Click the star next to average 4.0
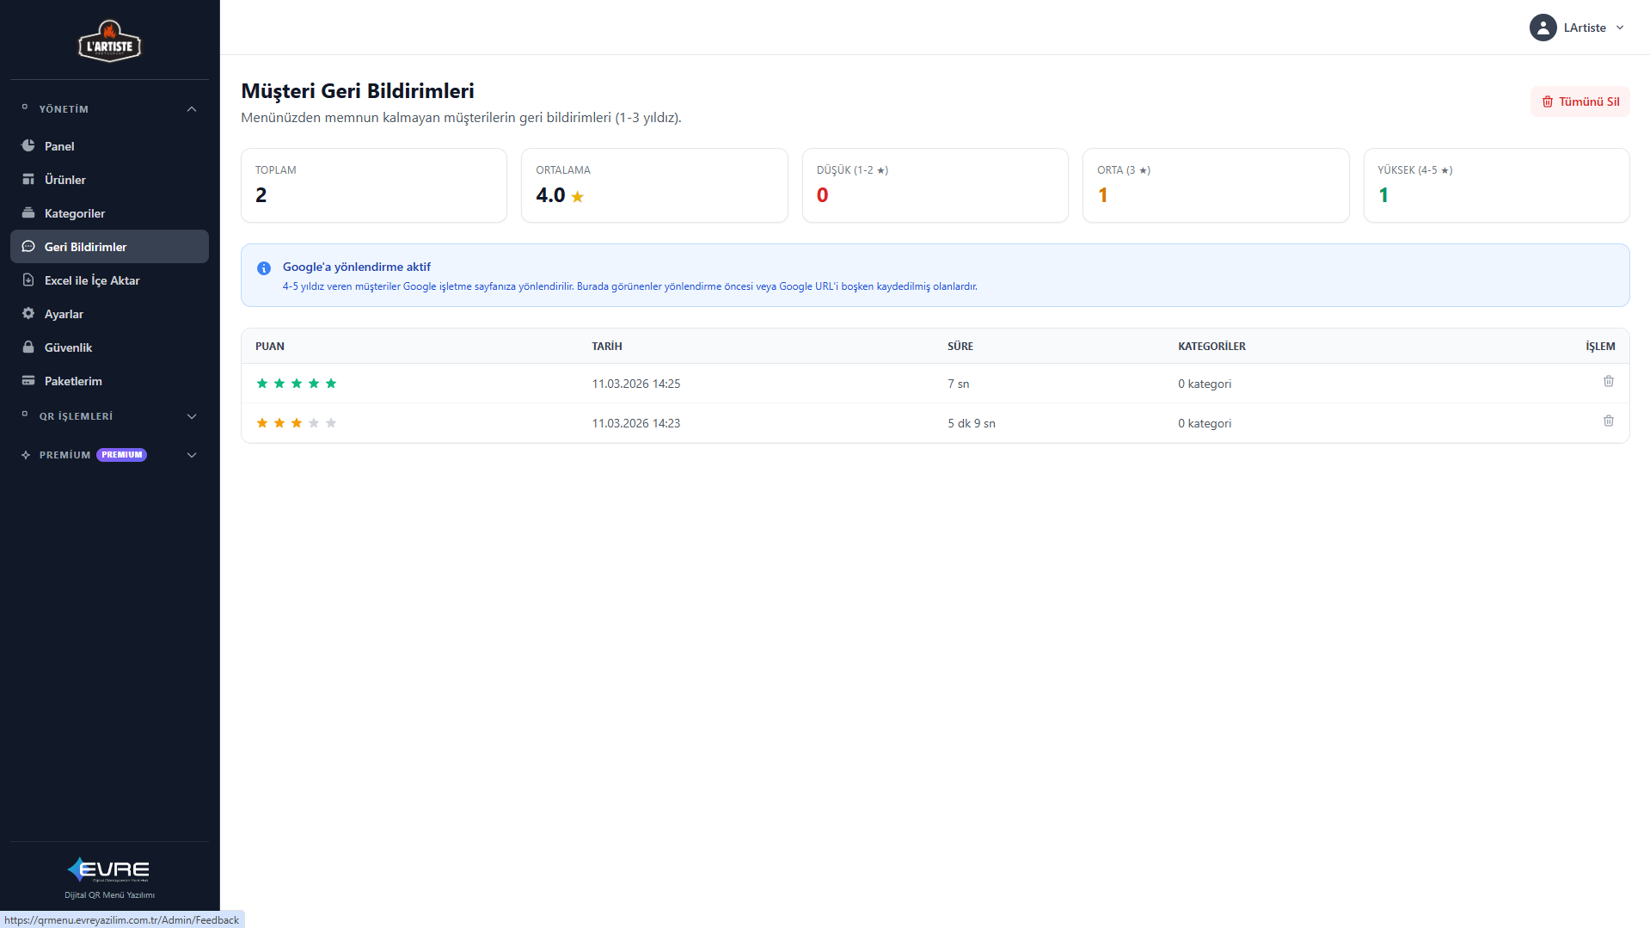The height and width of the screenshot is (928, 1650). tap(577, 197)
